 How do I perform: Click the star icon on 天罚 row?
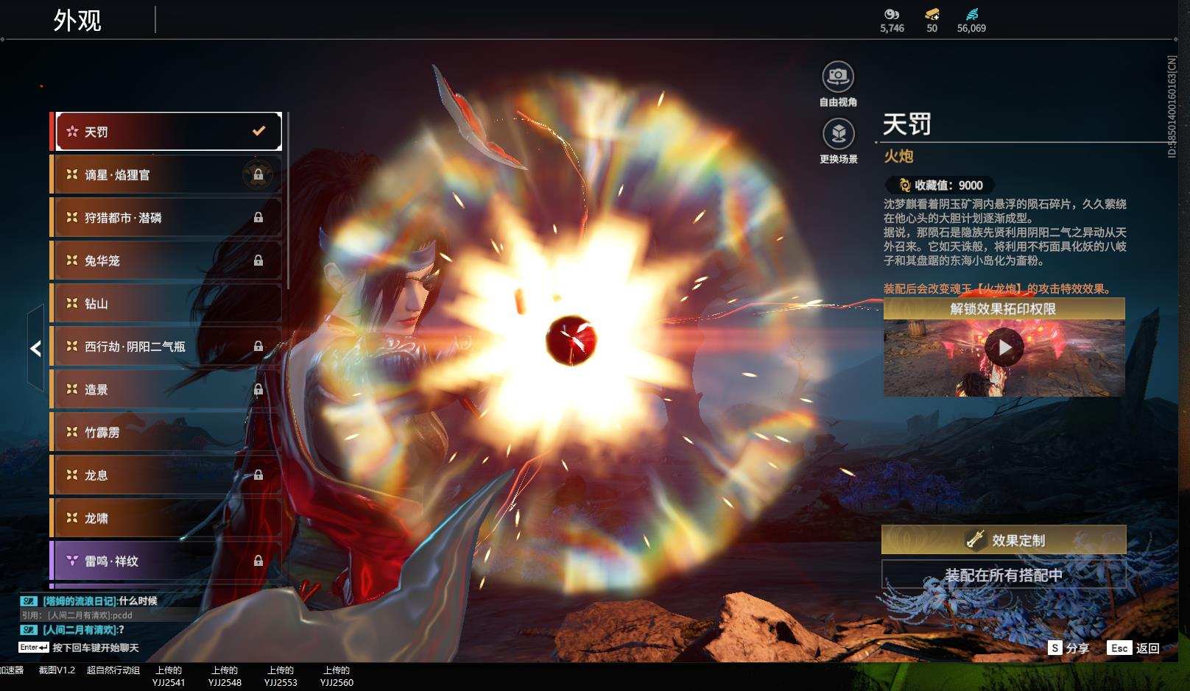click(72, 132)
